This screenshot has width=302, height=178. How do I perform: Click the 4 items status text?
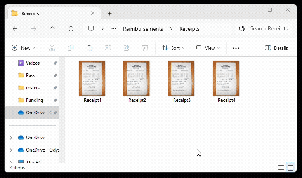coord(17,168)
